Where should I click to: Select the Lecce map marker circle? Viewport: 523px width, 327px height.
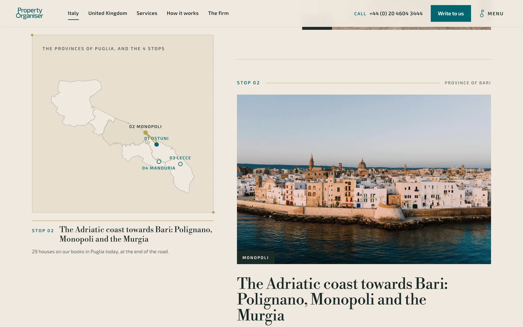click(180, 164)
